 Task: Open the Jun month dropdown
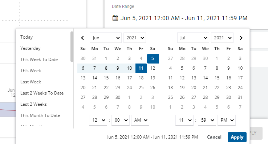(x=106, y=38)
